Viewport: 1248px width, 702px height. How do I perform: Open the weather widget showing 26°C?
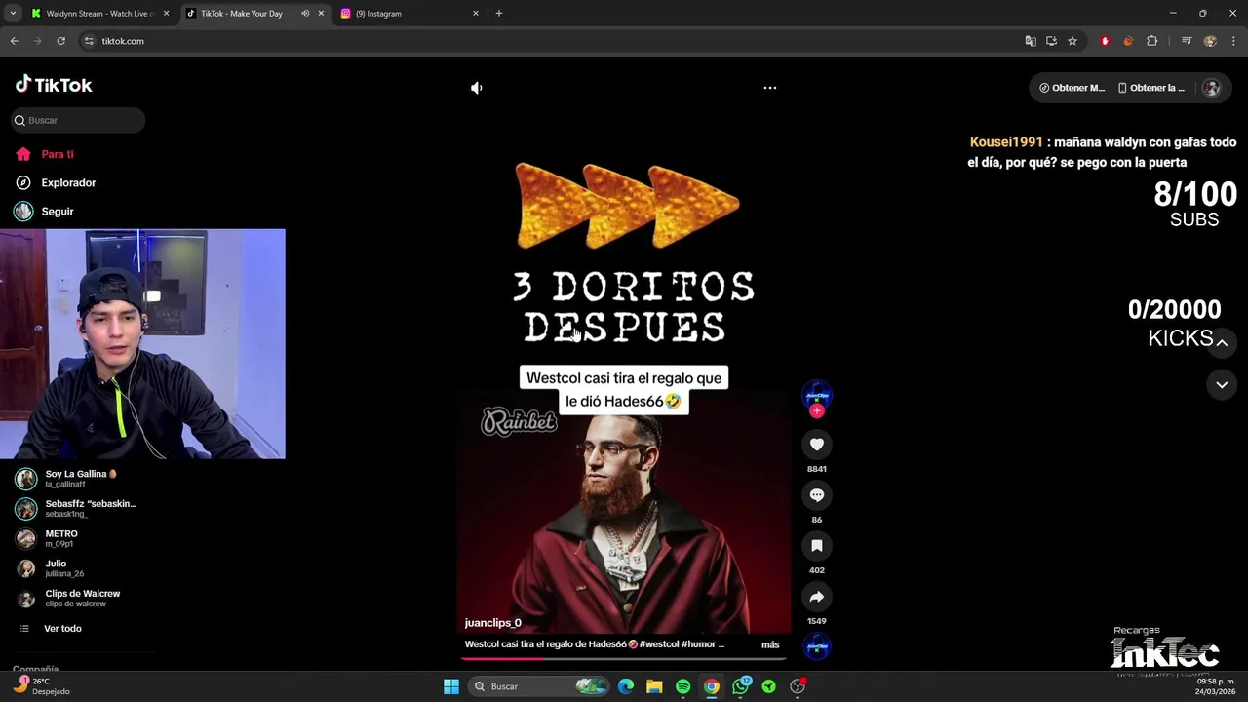tap(42, 686)
